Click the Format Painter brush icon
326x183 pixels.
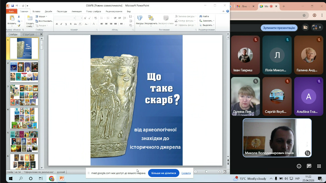pos(19,26)
